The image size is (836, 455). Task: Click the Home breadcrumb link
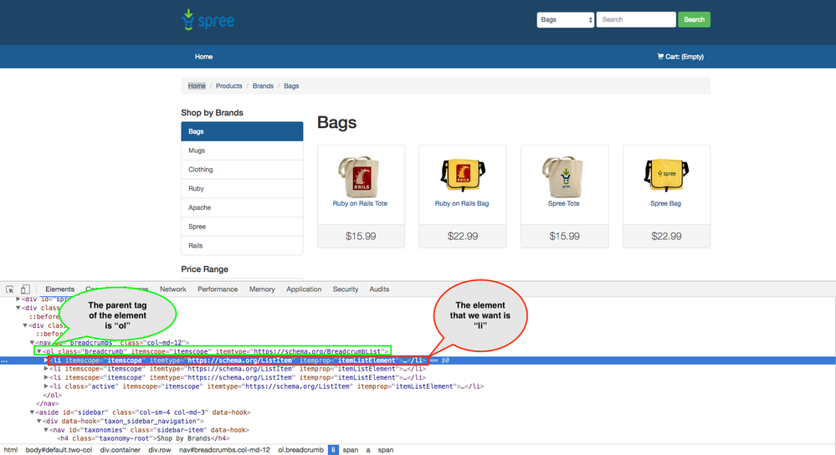coord(197,86)
